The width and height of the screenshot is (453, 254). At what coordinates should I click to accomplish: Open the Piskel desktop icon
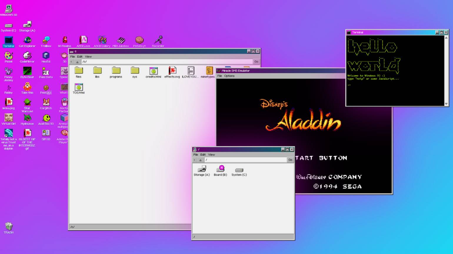click(x=9, y=56)
